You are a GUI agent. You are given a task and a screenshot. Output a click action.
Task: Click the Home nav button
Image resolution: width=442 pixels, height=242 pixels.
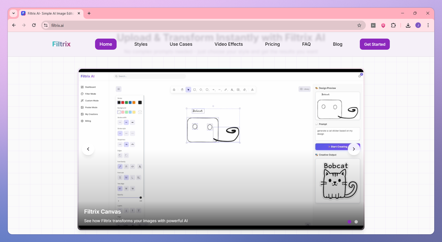pyautogui.click(x=106, y=44)
